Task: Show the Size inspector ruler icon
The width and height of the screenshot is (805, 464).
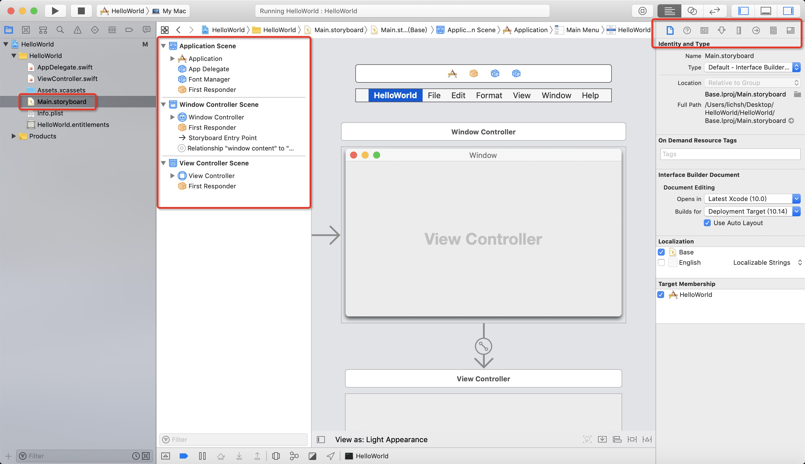Action: (x=739, y=30)
